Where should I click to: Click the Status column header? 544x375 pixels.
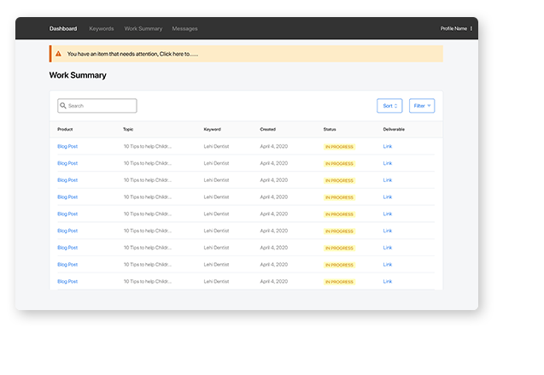coord(330,129)
